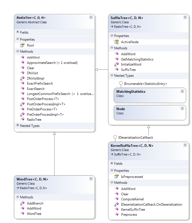Screen dimensions: 192x223
Task: Click the ComputeKernel method icon
Action: click(116, 199)
